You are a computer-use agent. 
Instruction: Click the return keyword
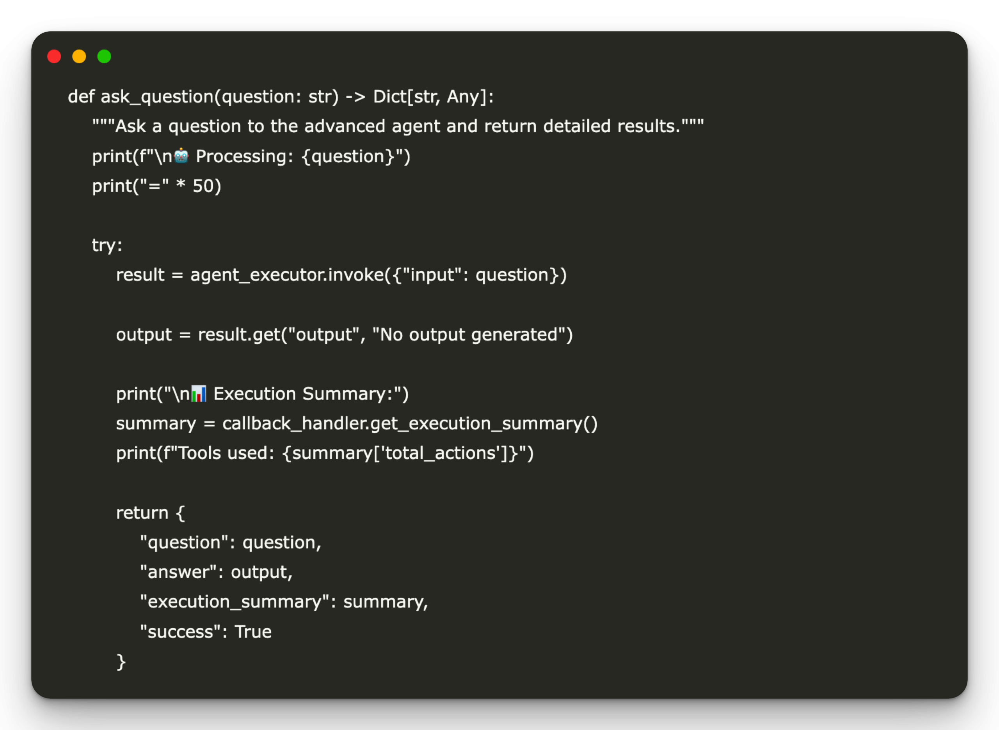142,513
